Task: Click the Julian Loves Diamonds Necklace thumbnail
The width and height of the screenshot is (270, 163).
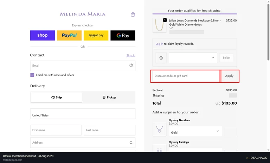Action: [160, 25]
